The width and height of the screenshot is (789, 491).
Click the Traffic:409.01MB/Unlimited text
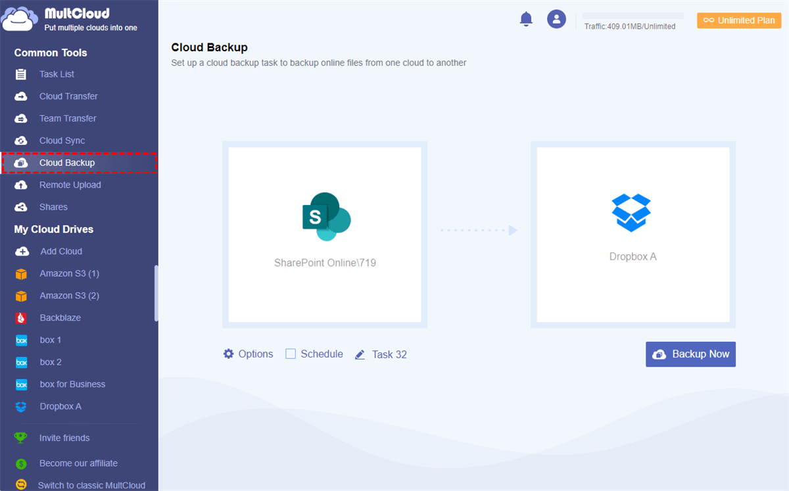[x=630, y=26]
